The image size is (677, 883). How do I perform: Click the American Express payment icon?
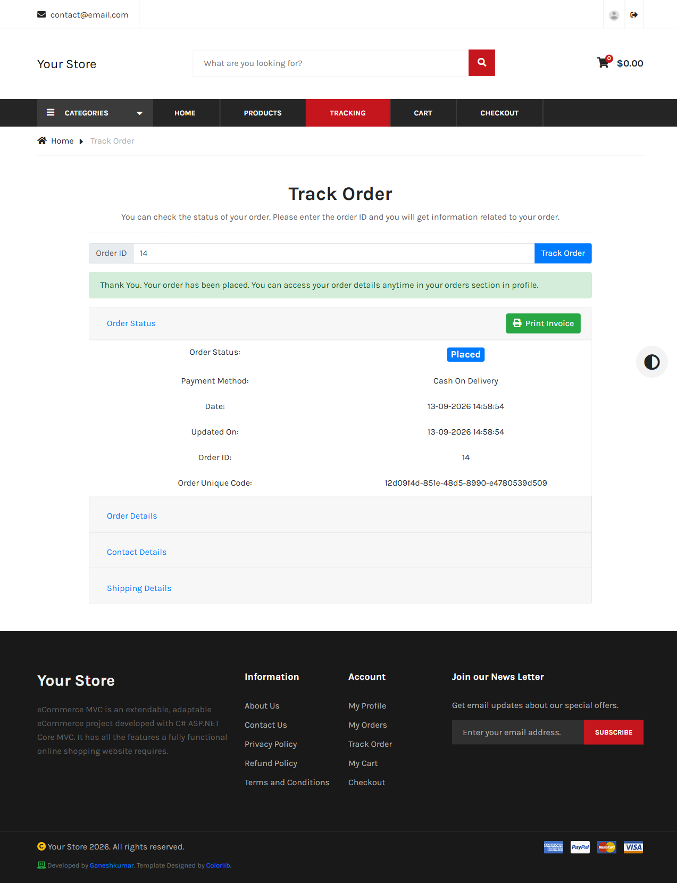[554, 847]
